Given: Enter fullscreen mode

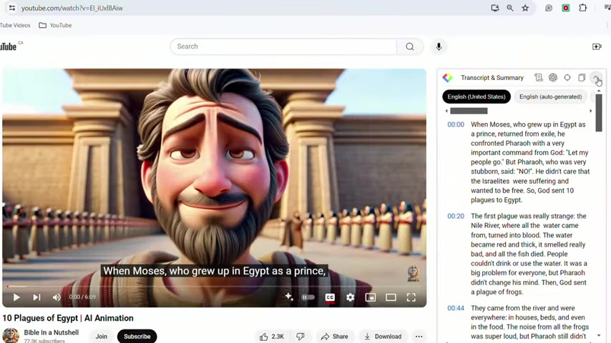Looking at the screenshot, I should click(x=411, y=297).
